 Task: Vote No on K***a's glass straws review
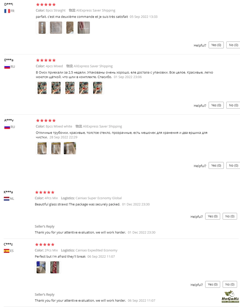point(230,216)
